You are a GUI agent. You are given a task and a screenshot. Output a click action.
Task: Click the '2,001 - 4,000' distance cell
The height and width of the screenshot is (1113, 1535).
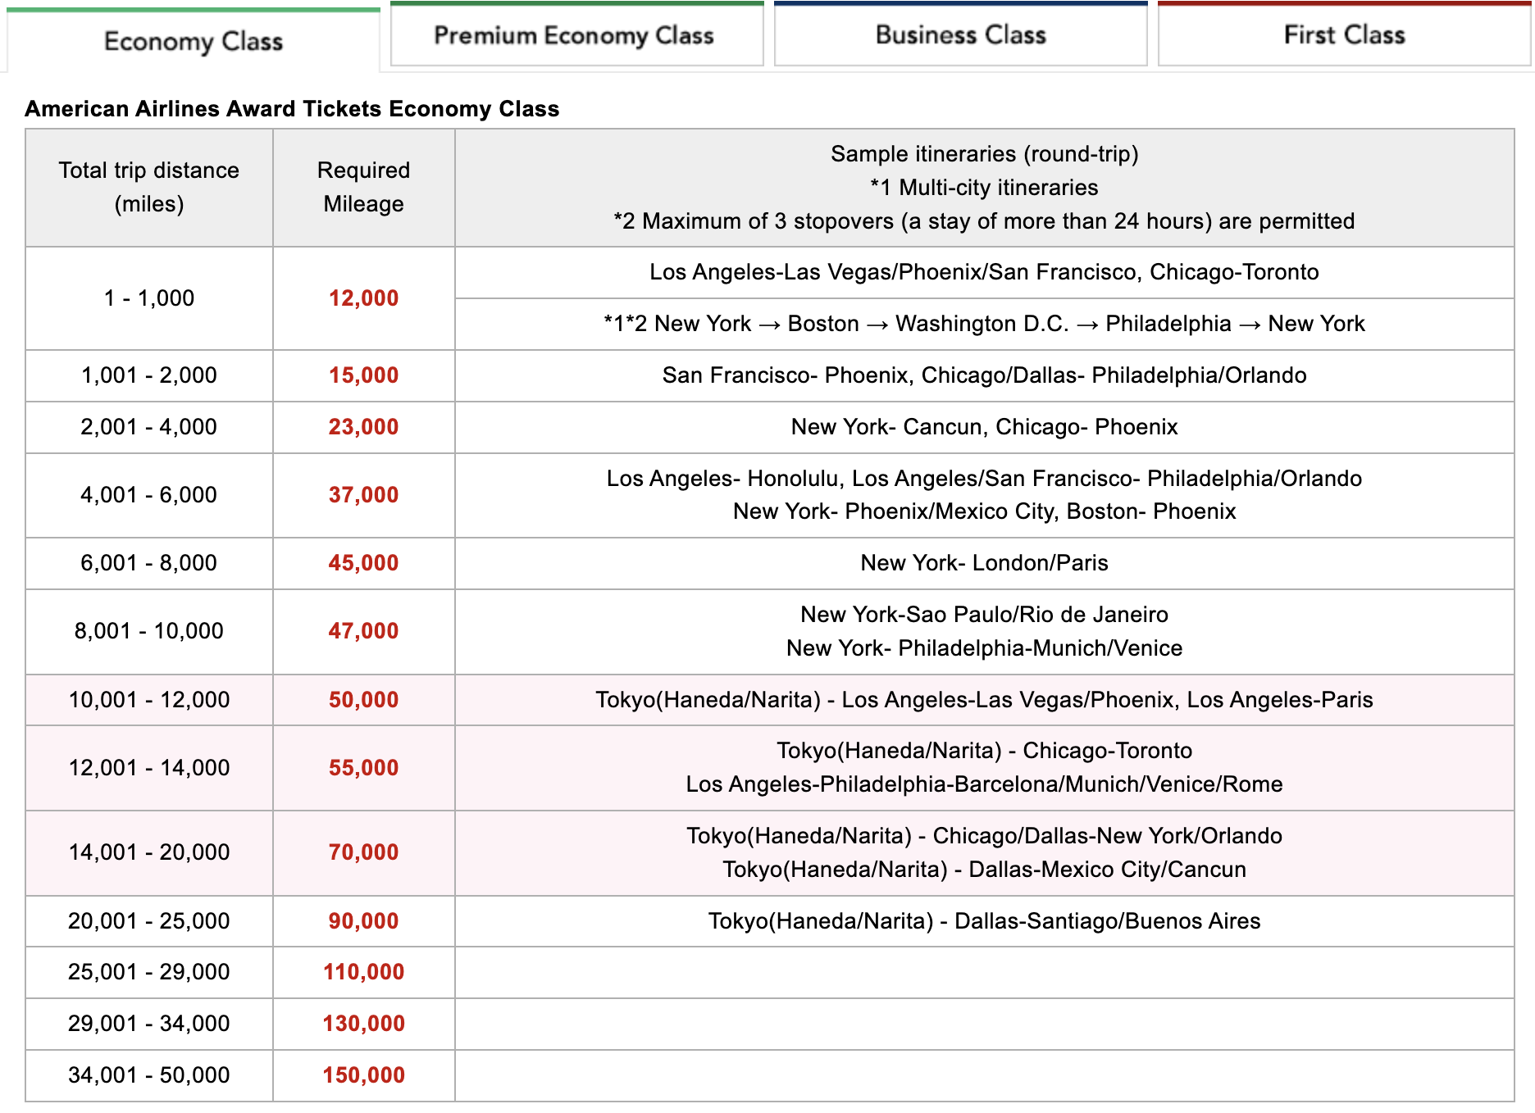pyautogui.click(x=149, y=427)
